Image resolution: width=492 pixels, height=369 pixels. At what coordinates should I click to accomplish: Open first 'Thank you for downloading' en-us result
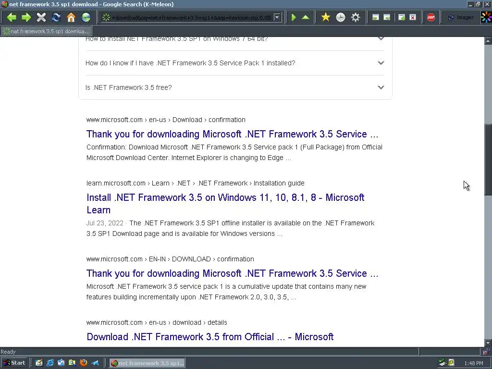pyautogui.click(x=232, y=135)
